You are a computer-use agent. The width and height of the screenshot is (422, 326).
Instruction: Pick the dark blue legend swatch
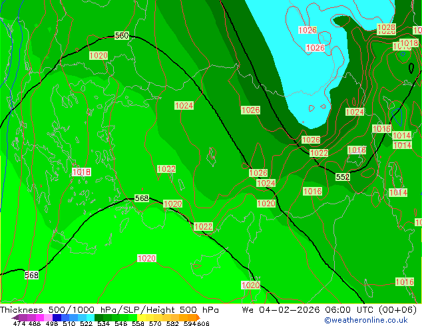click(x=57, y=317)
